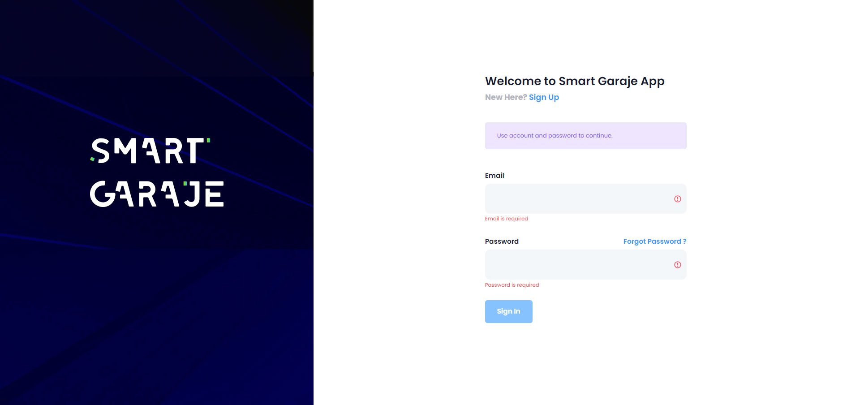Focus the Password input field
The image size is (860, 405).
(x=585, y=264)
